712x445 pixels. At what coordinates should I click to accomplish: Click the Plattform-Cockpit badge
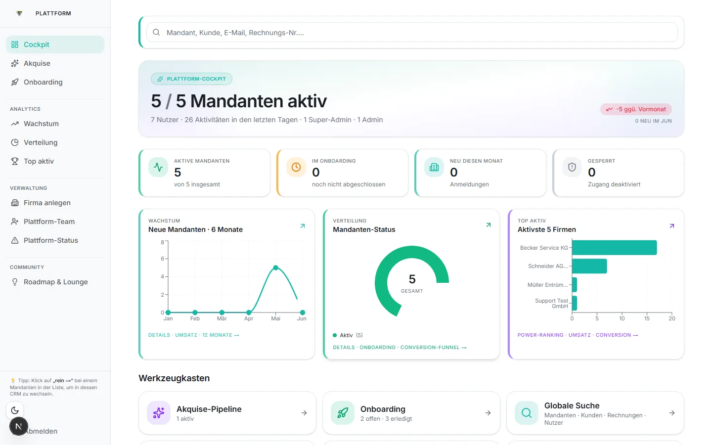(191, 79)
